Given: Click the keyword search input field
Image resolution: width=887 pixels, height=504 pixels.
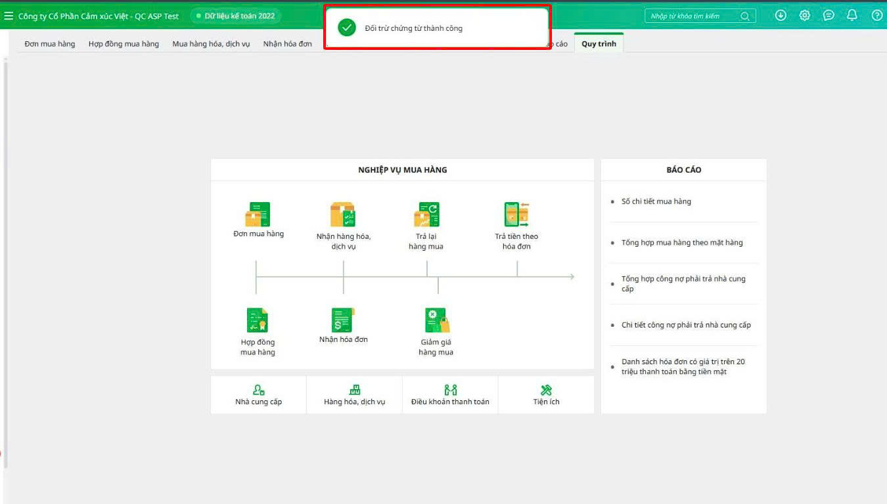Looking at the screenshot, I should pyautogui.click(x=693, y=16).
